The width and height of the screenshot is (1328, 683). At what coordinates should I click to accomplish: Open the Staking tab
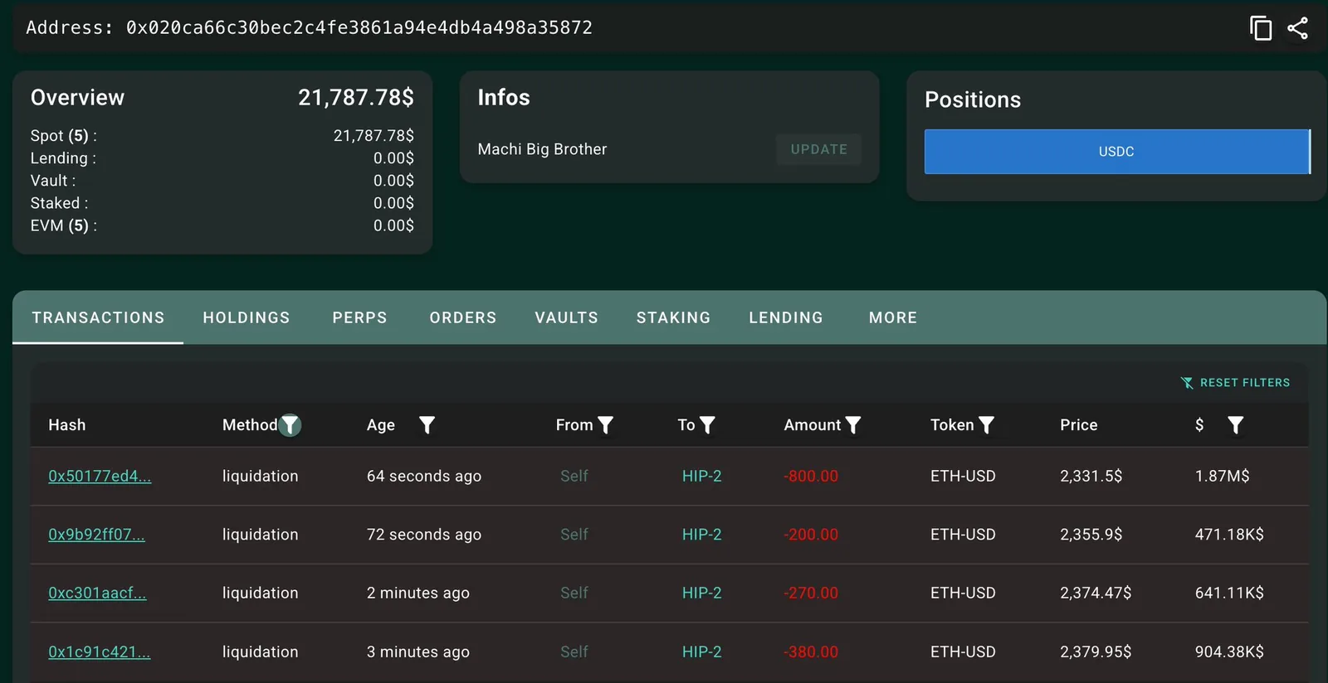coord(673,317)
